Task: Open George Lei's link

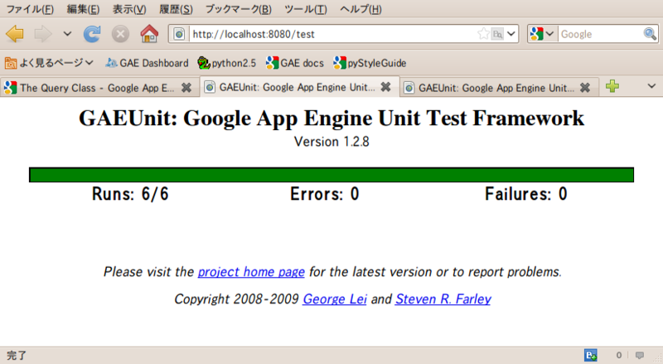Action: pos(335,299)
